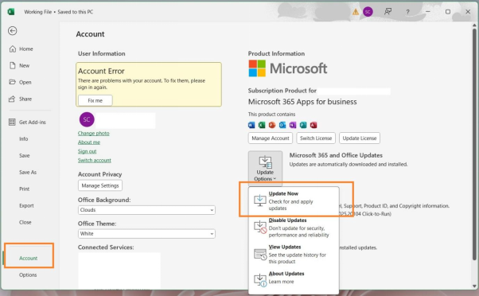Viewport: 479px width, 296px height.
Task: Open the feedback icon in title bar
Action: click(x=388, y=12)
